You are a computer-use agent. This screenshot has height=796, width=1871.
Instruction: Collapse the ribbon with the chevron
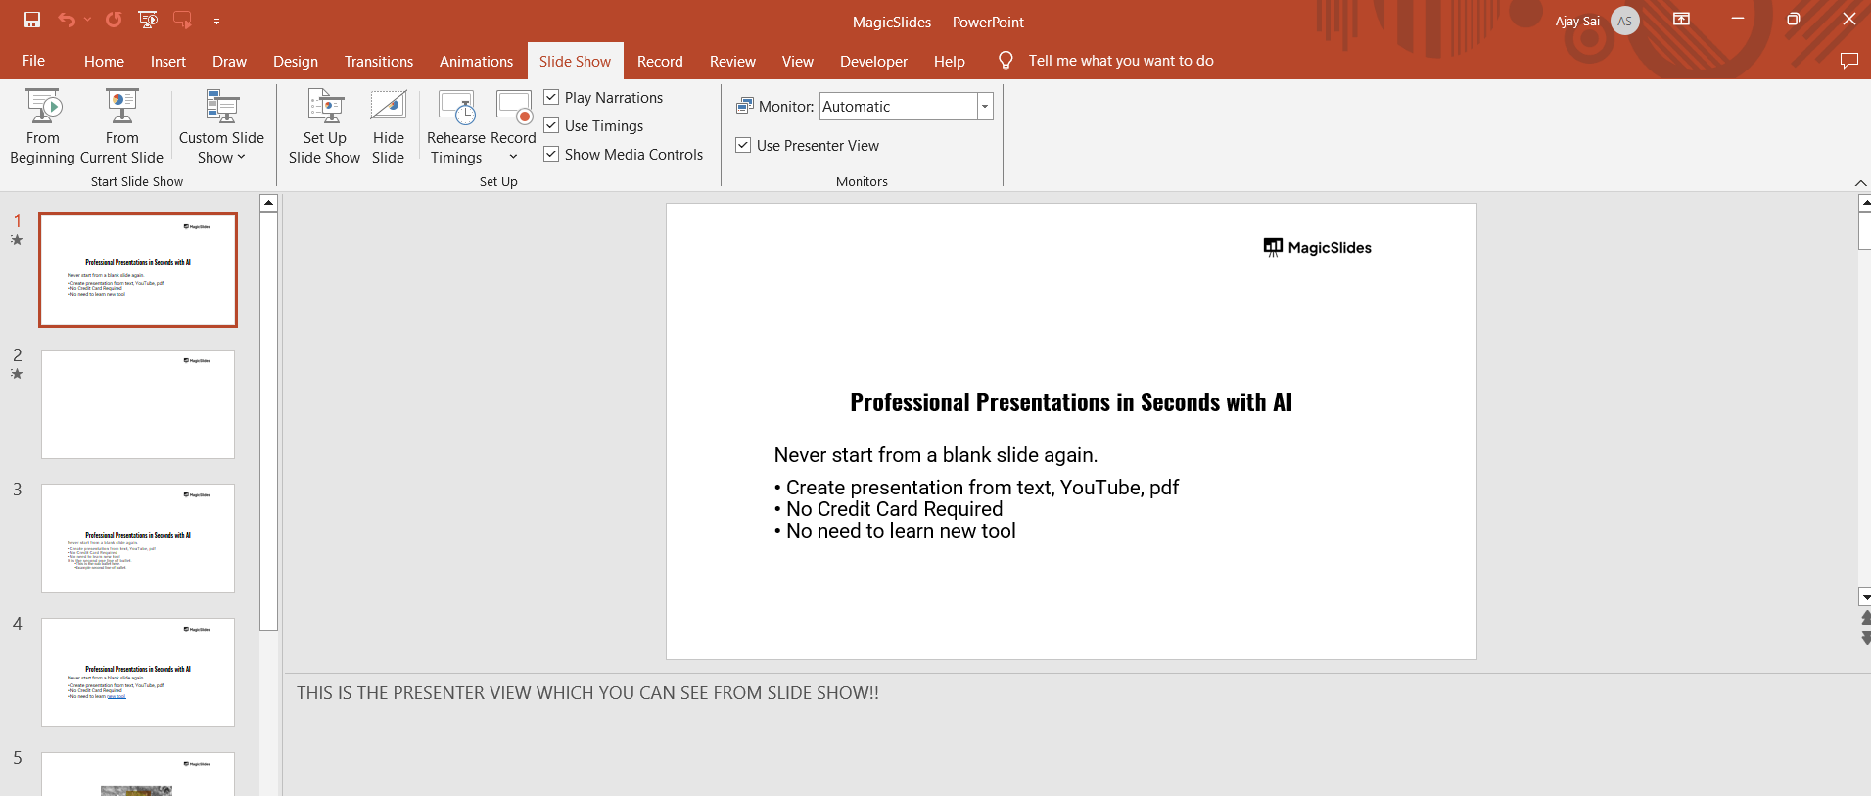pos(1860,183)
